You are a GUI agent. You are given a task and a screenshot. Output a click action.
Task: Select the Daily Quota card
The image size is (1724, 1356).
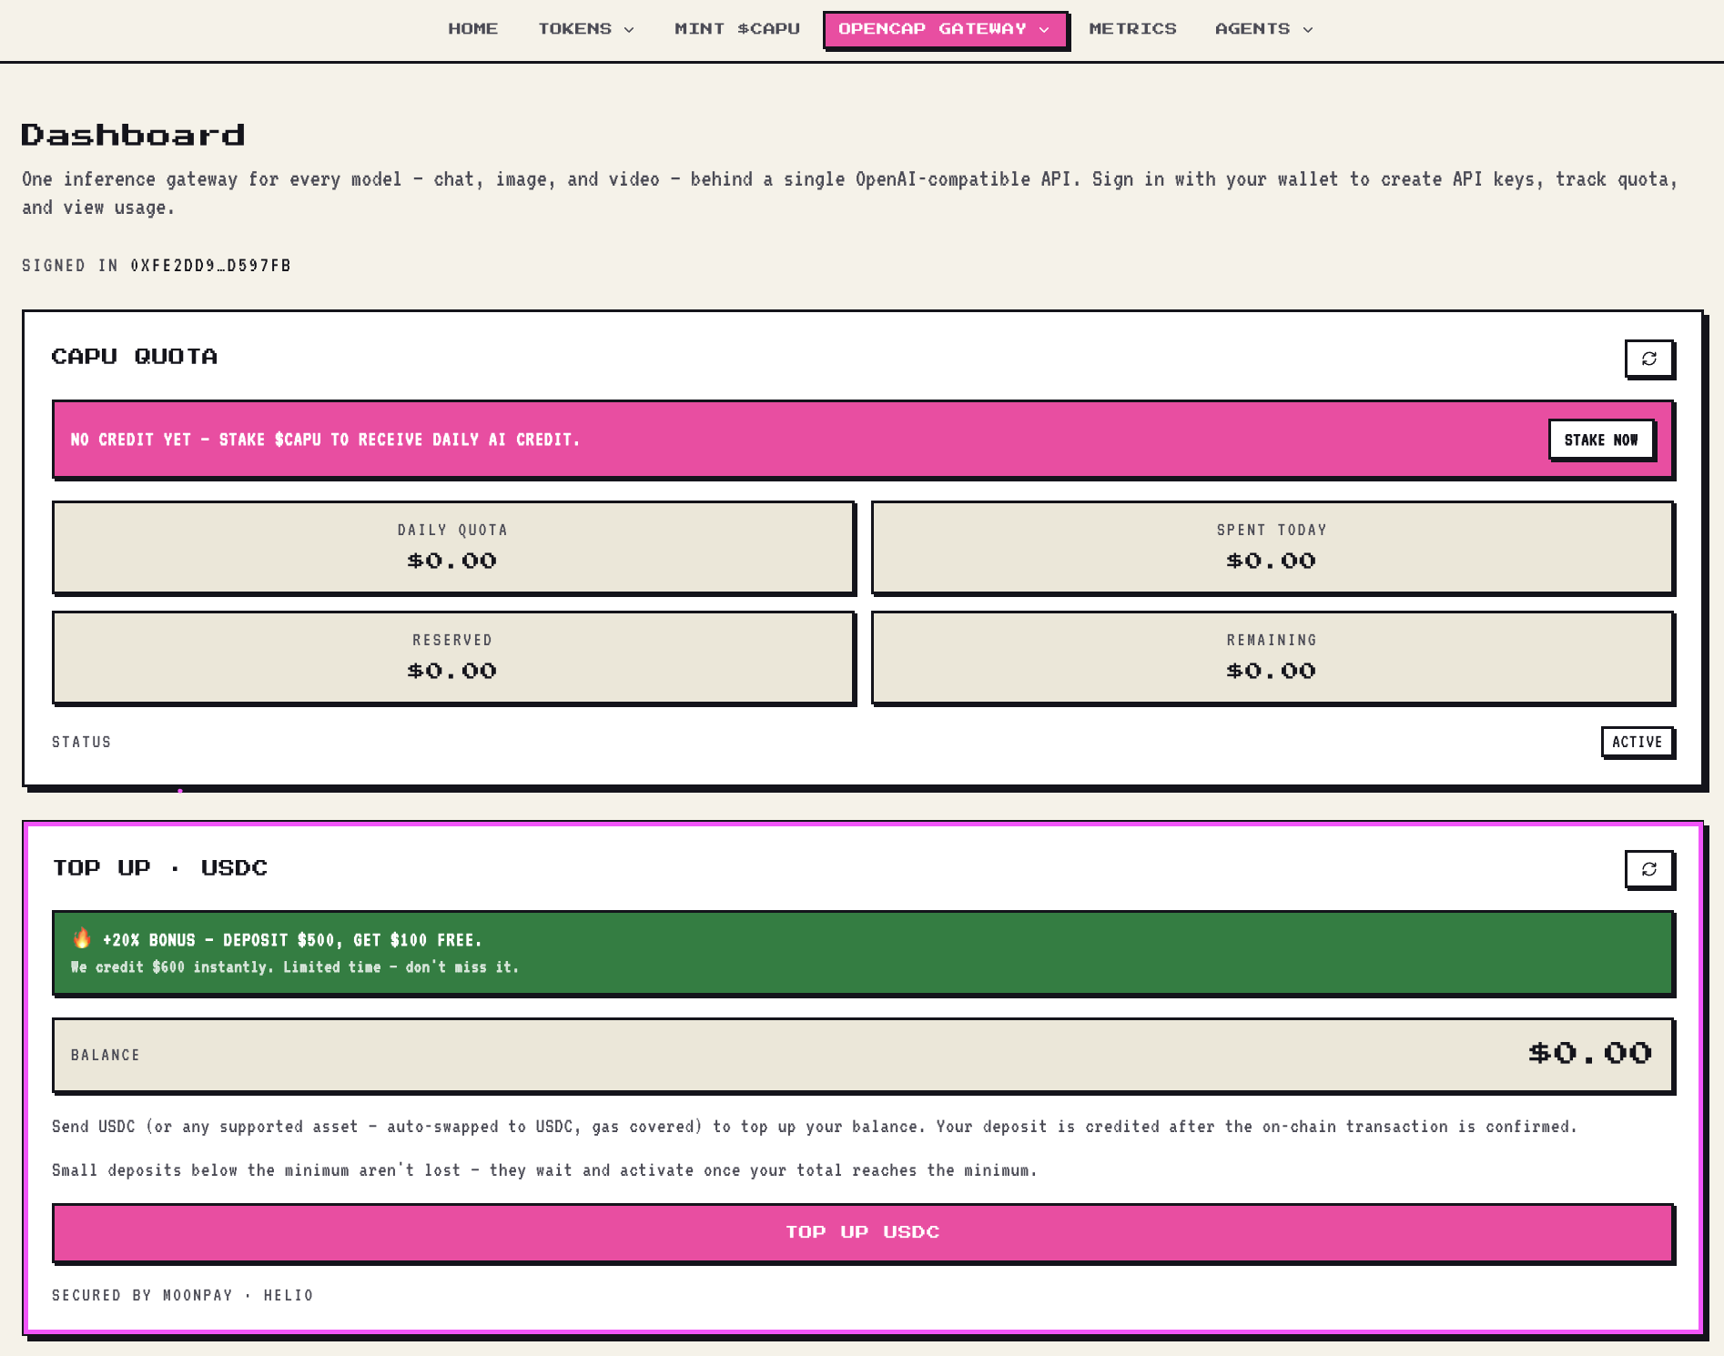coord(452,547)
